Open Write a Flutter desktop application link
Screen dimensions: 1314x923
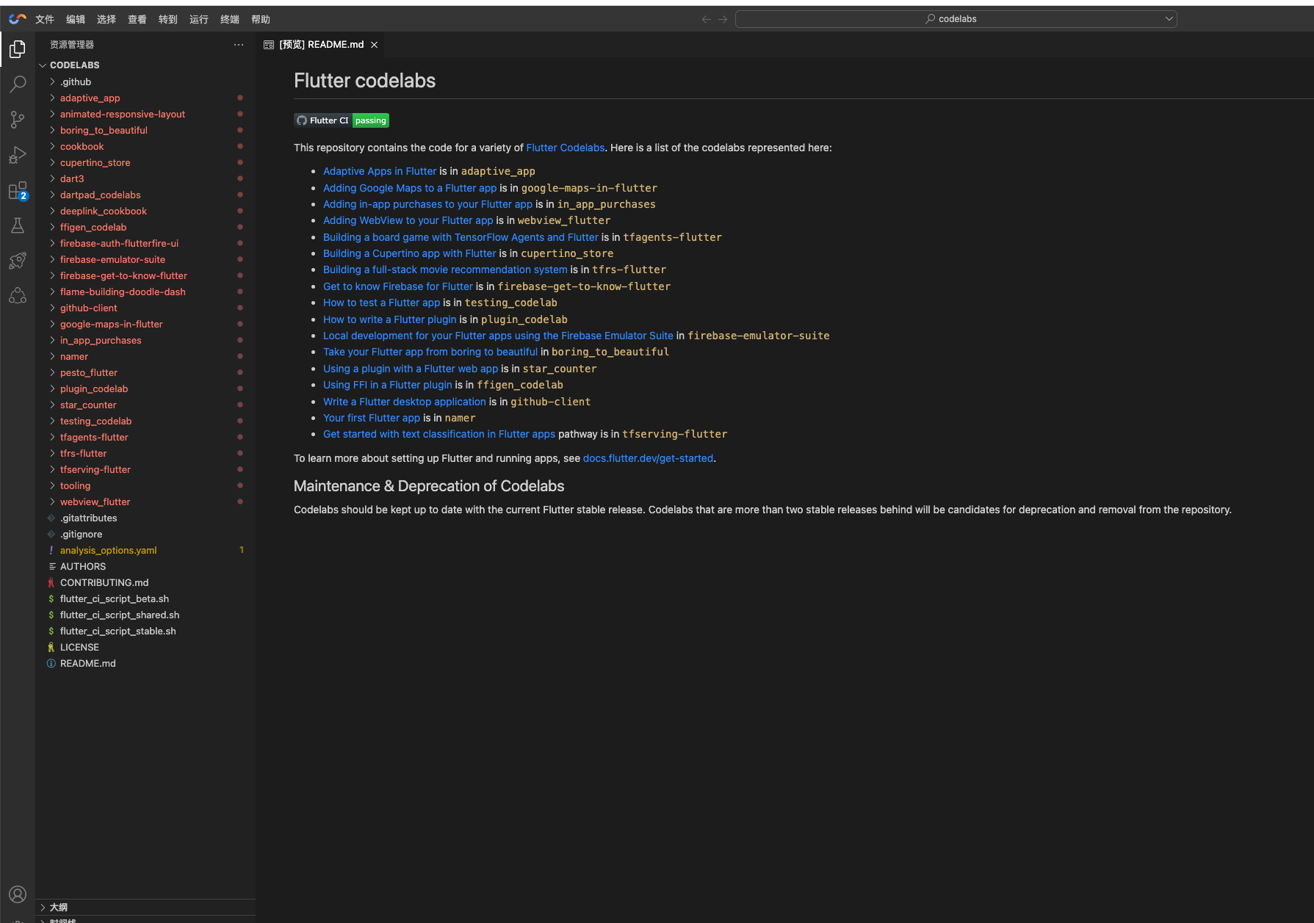(x=404, y=402)
